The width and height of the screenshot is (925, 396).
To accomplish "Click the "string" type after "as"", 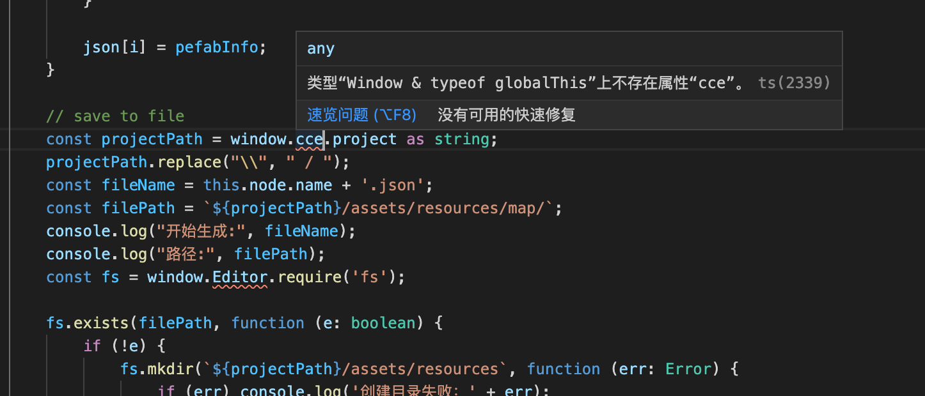I will (461, 139).
